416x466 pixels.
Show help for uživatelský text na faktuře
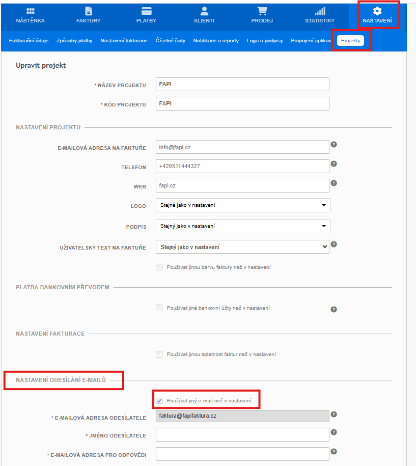pyautogui.click(x=334, y=244)
